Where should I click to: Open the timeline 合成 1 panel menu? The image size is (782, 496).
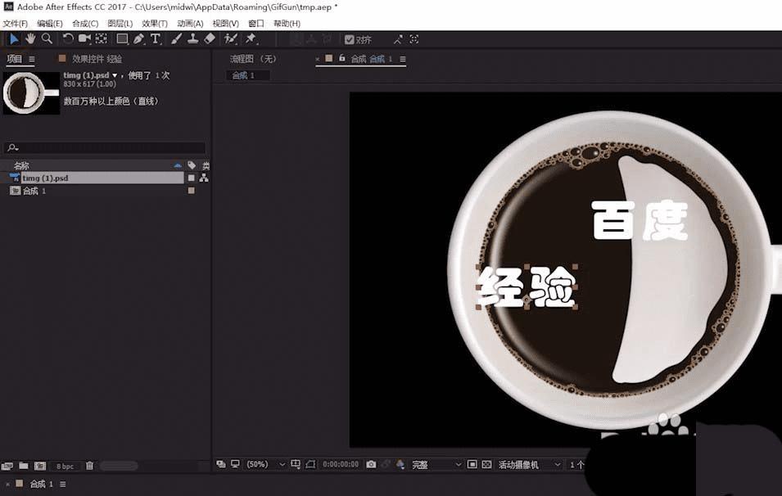coord(62,484)
